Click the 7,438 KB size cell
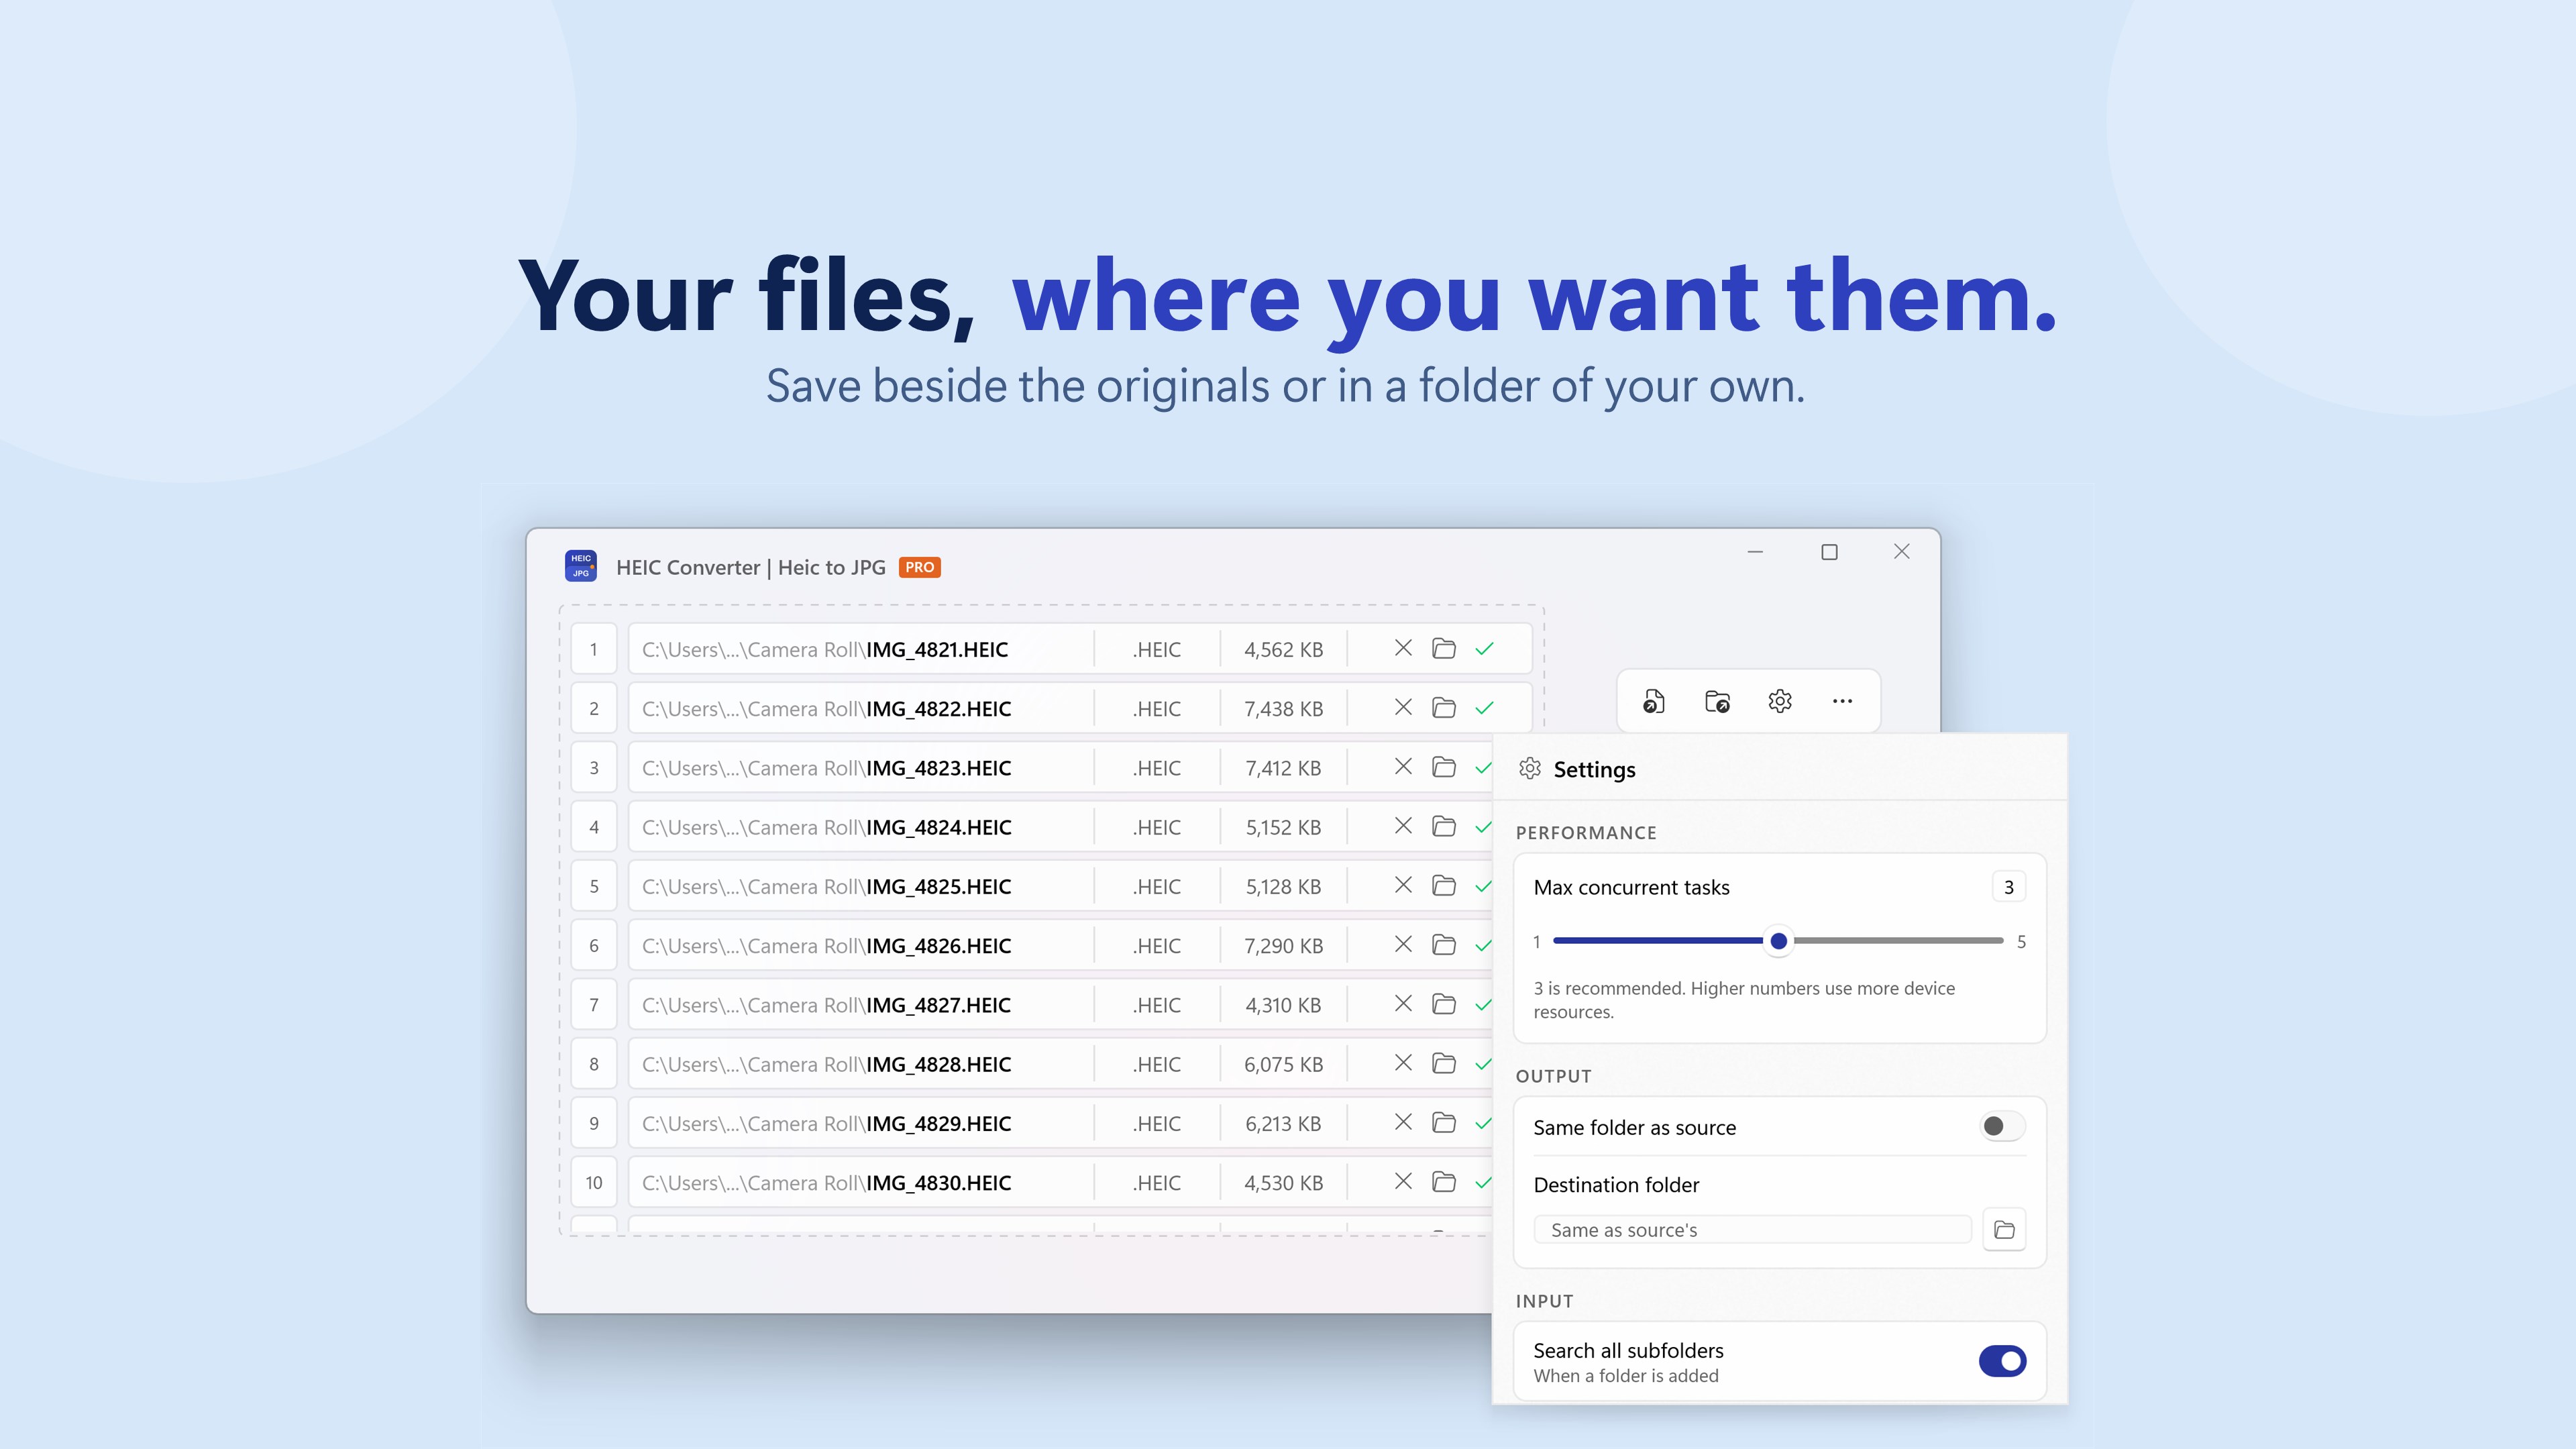 (x=1283, y=709)
